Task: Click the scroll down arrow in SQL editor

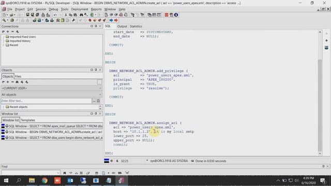Action: click(x=320, y=153)
